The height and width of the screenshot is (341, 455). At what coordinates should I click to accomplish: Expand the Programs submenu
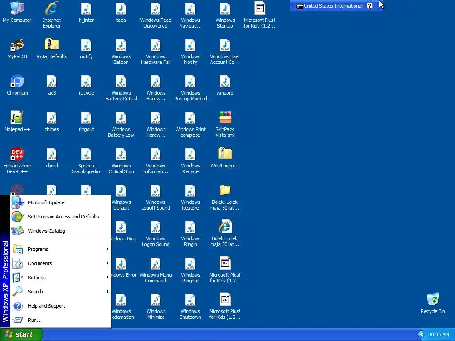60,249
